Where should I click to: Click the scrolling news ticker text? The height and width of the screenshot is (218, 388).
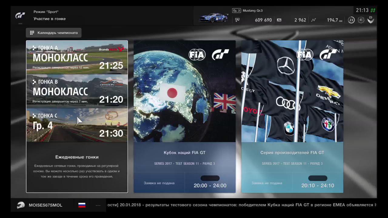(241, 205)
